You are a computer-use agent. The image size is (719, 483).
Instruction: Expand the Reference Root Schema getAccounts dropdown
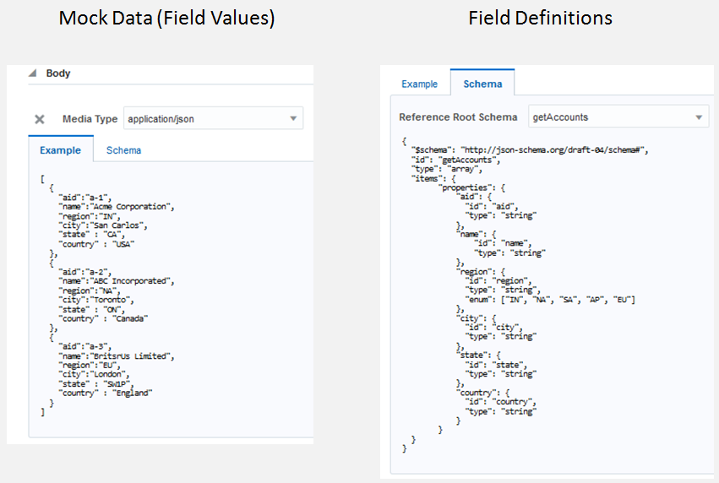pos(618,117)
